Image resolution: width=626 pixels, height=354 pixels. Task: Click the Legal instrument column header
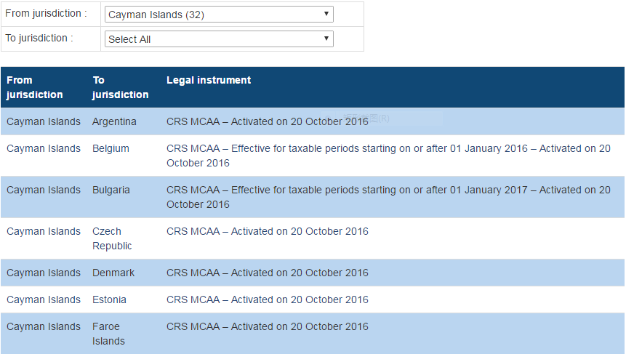click(x=209, y=80)
